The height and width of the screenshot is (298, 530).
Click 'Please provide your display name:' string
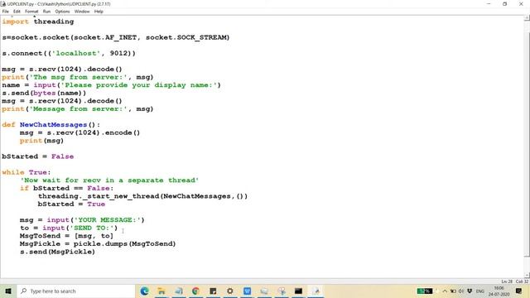tap(138, 85)
